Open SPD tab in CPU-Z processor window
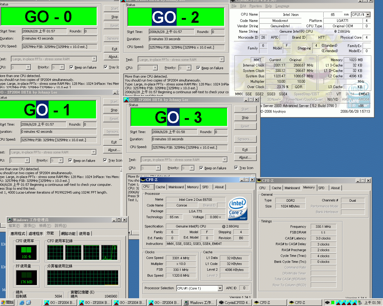The width and height of the screenshot is (383, 306). click(205, 187)
